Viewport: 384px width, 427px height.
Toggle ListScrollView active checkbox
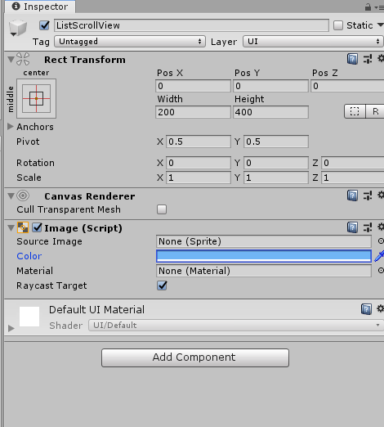pos(44,25)
